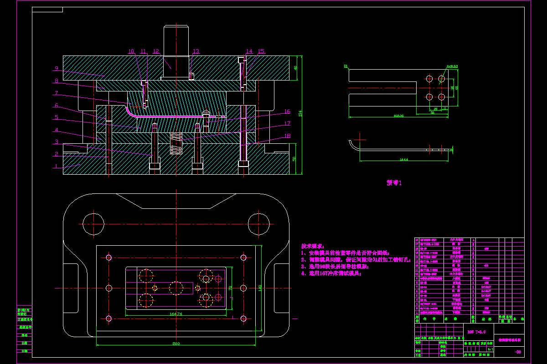
Task: Click technical requirement line 1
Action: click(x=345, y=252)
